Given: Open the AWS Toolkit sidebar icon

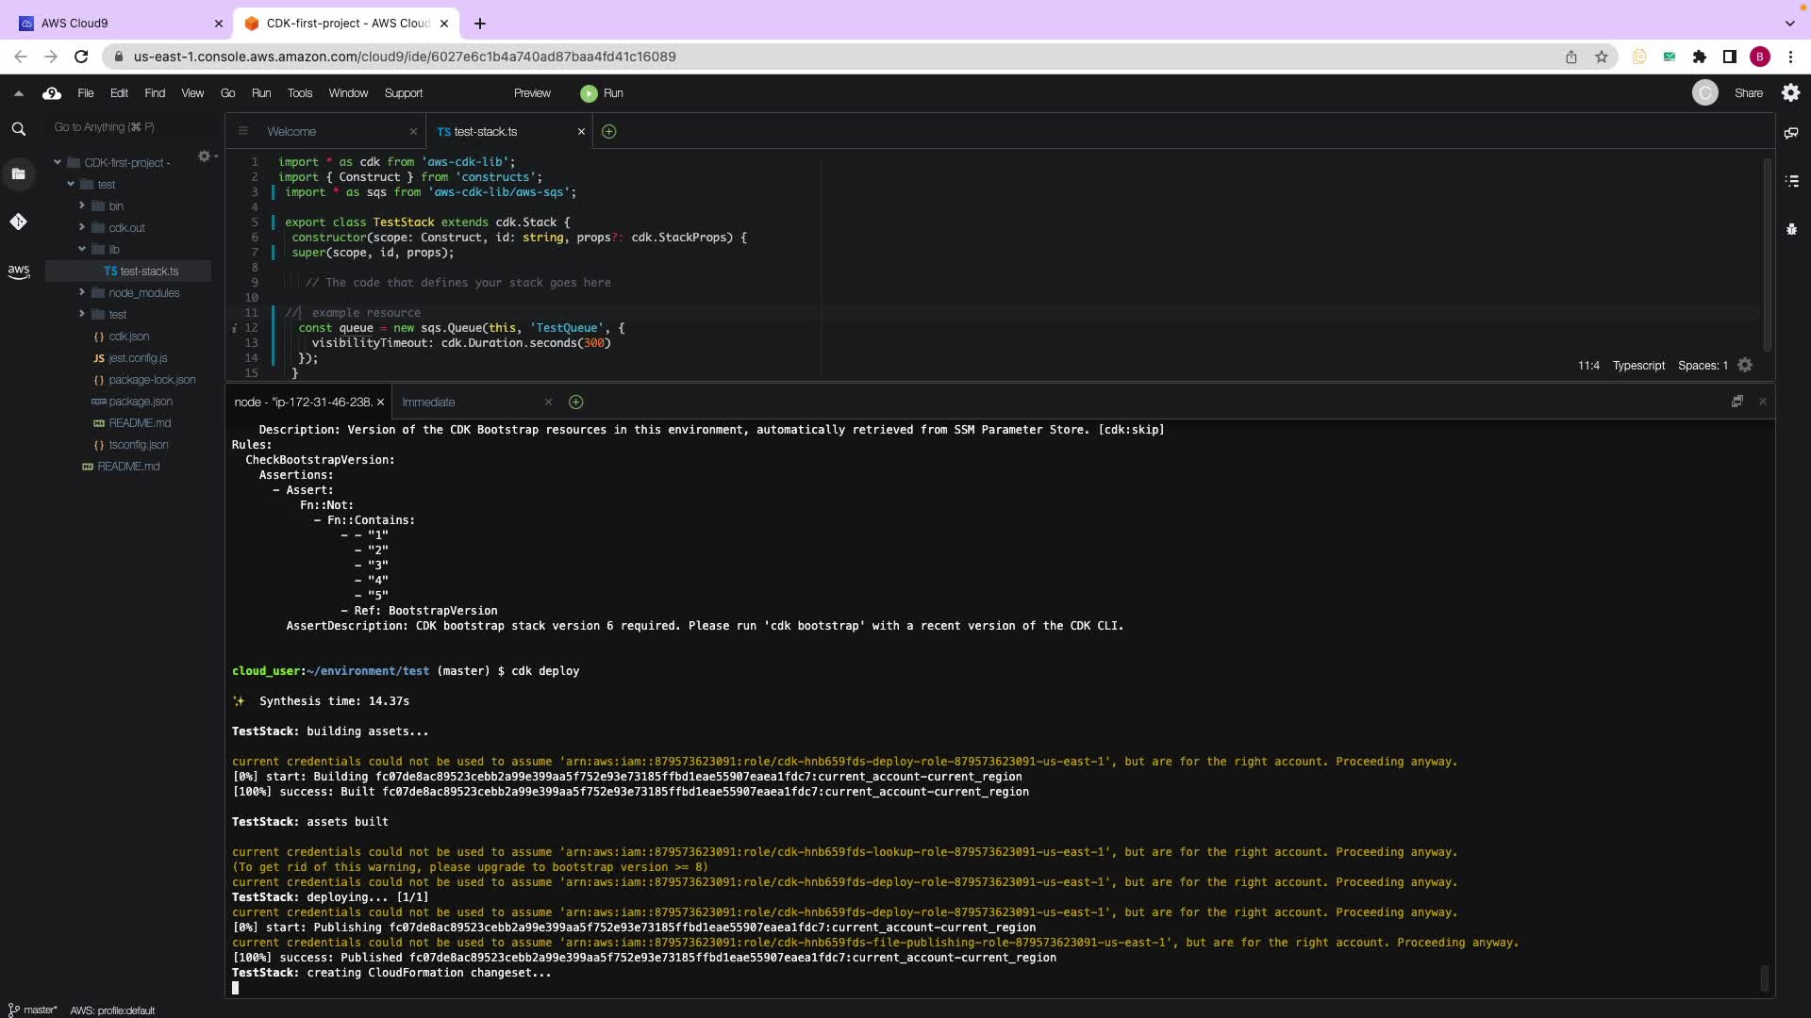Looking at the screenshot, I should (x=18, y=271).
